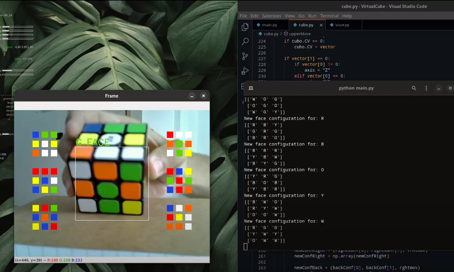This screenshot has height=272, width=454.
Task: Open the Search view in the activity bar
Action: coord(245,40)
